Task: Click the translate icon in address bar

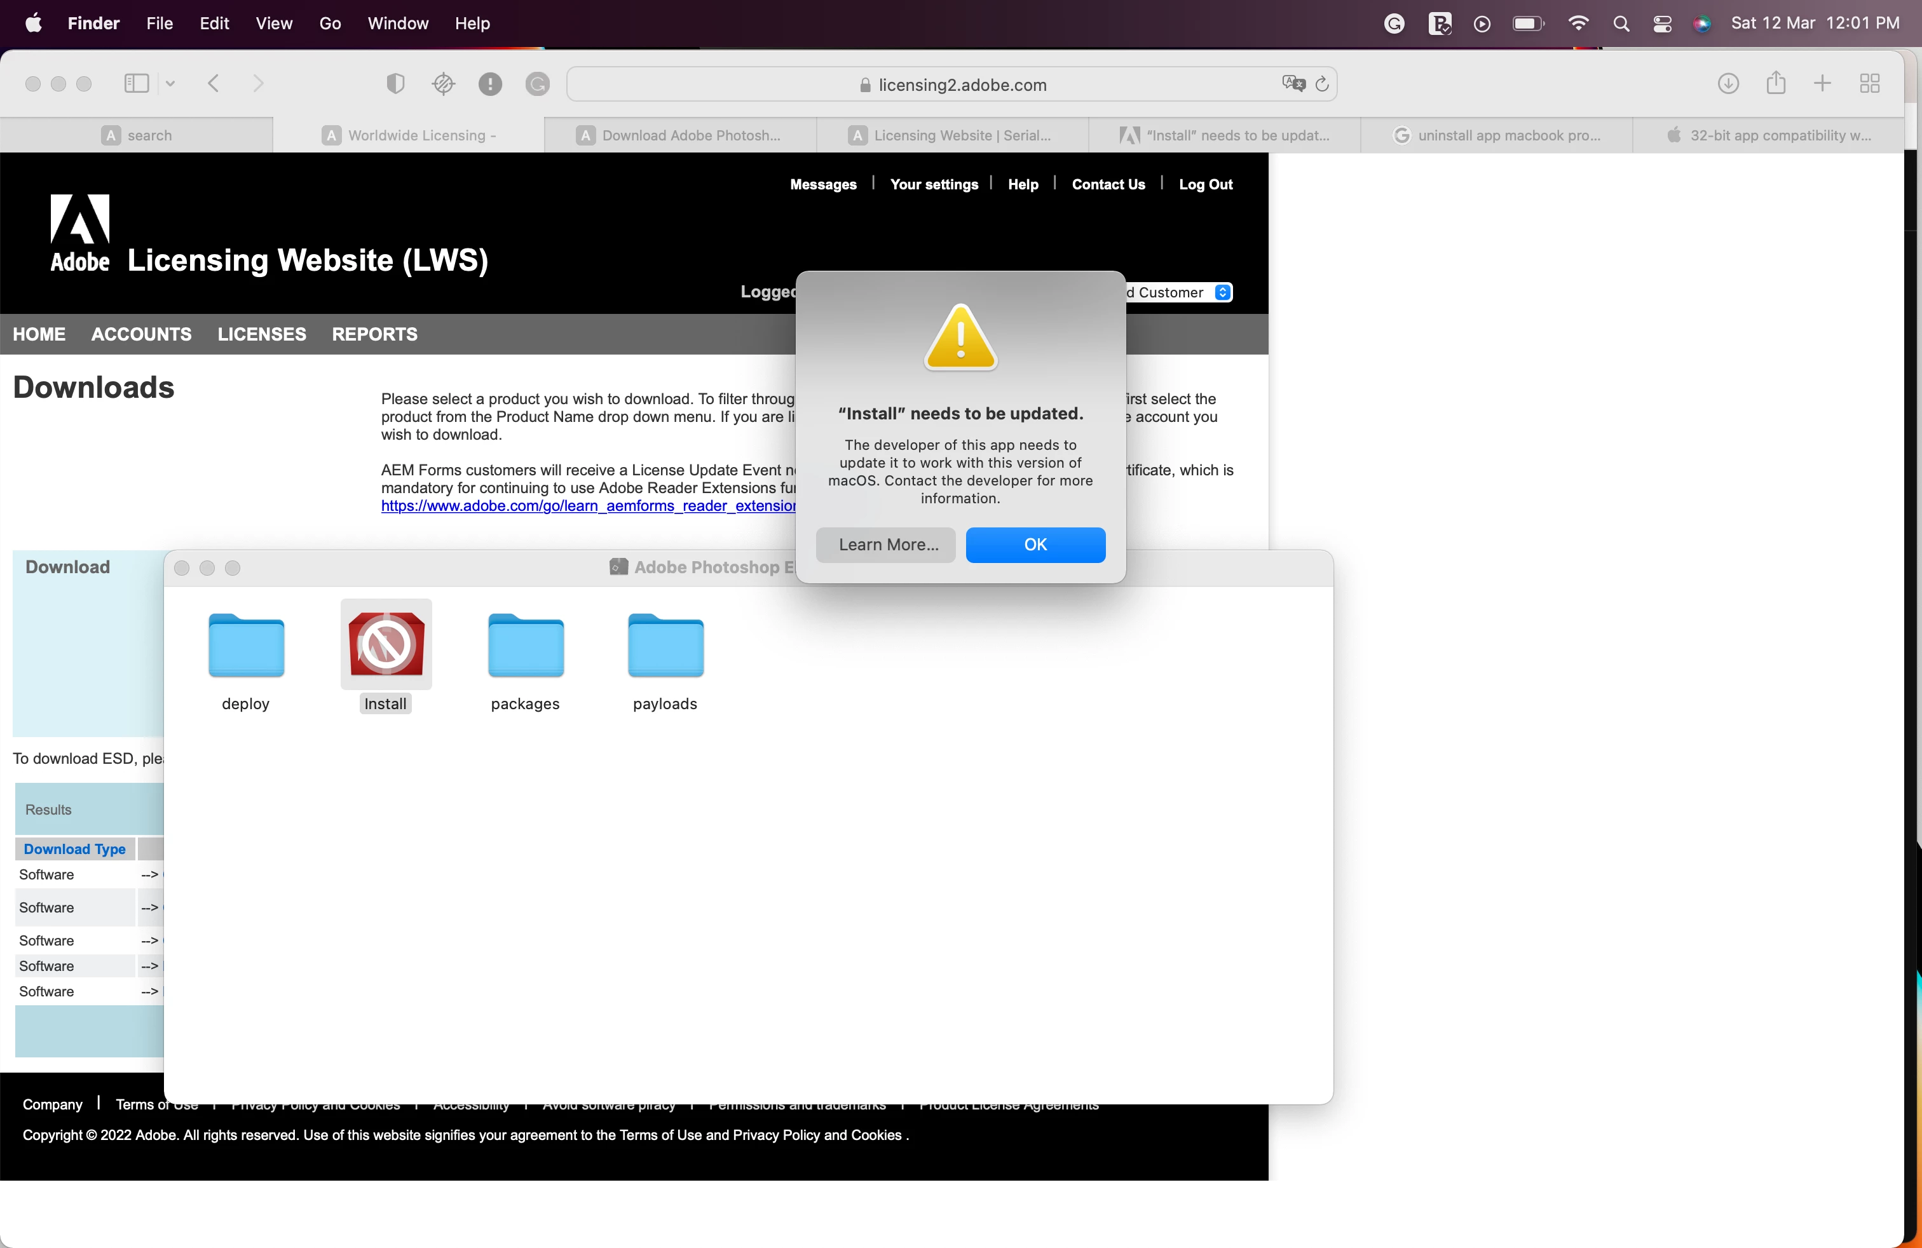Action: 1293,84
